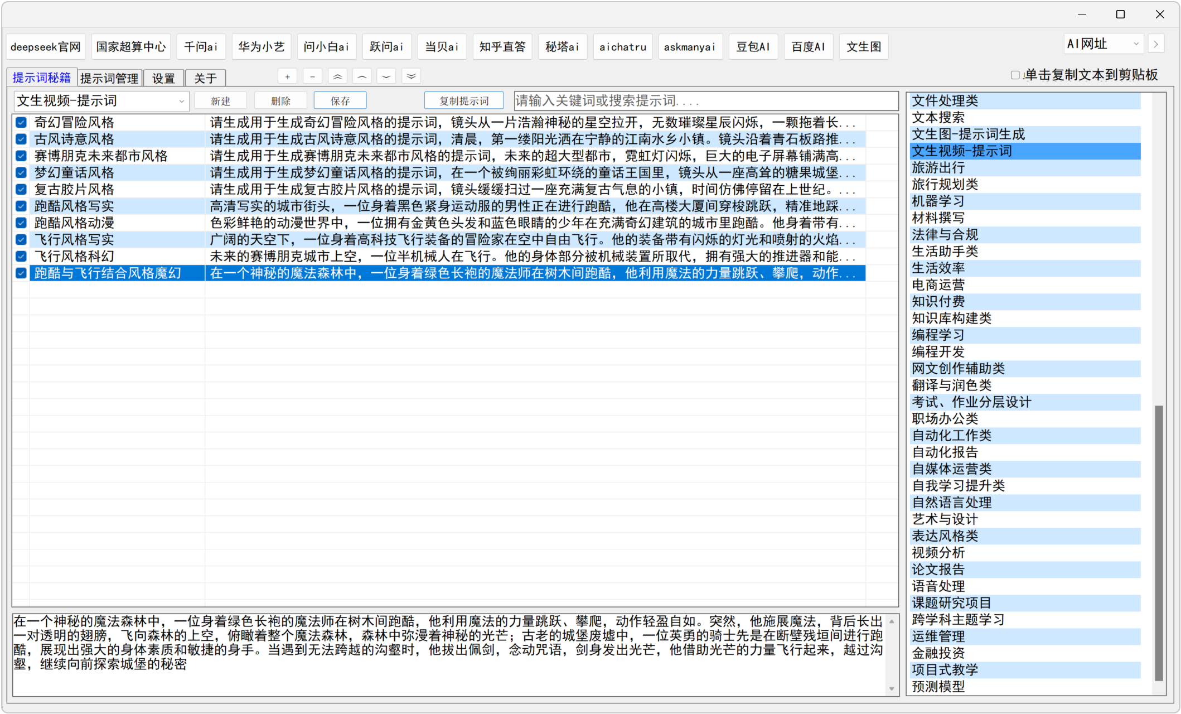Click the 跃问ai button

(x=386, y=47)
